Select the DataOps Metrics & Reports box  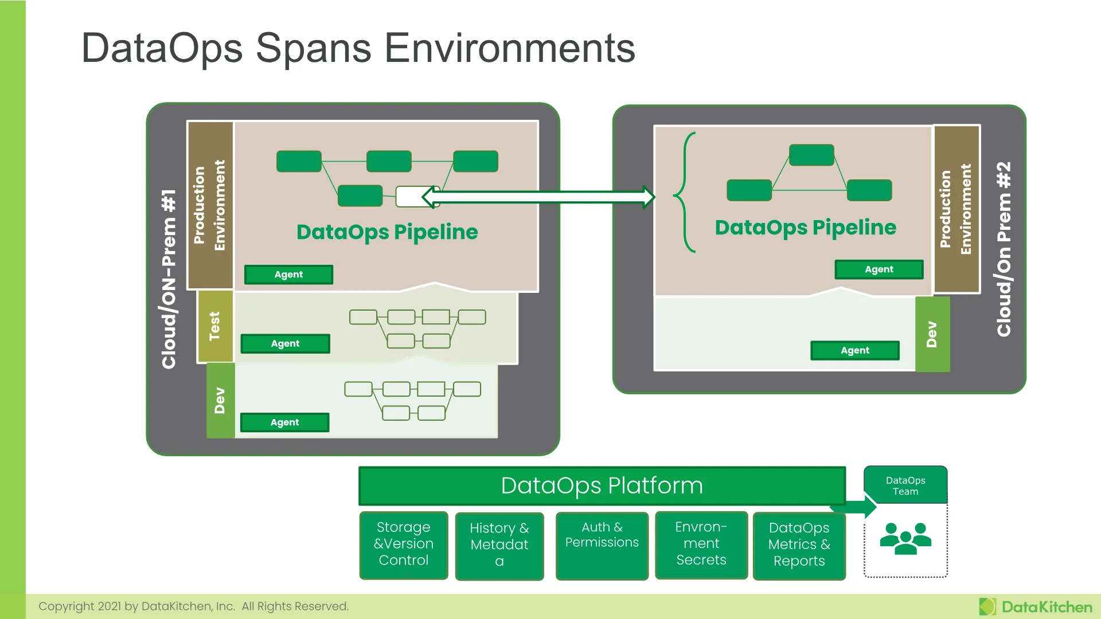tap(799, 546)
